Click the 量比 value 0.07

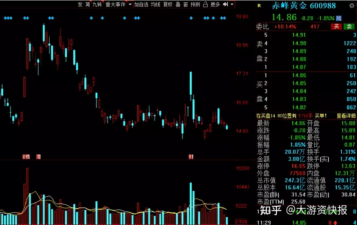click(350, 145)
